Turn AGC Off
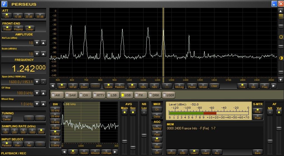Viewport: 284px width, 156px height. click(157, 152)
